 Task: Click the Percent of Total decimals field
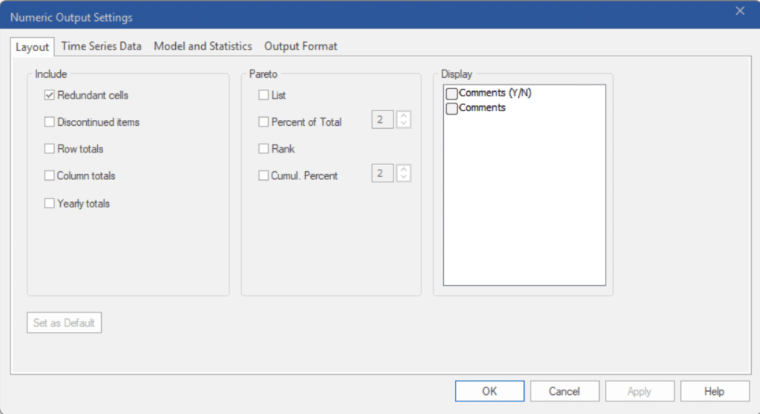point(382,119)
